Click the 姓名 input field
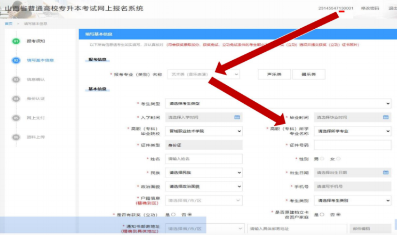 tap(204, 159)
